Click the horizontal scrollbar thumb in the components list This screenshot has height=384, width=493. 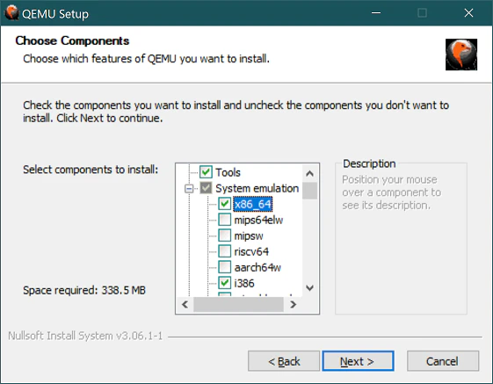238,304
